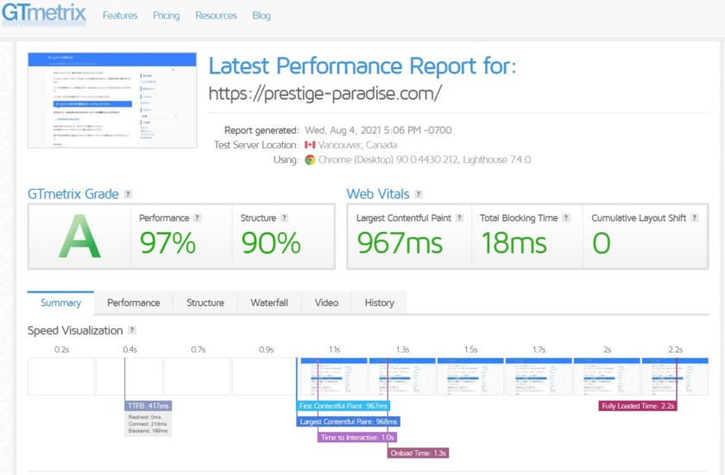Open the Waterfall tab
This screenshot has width=725, height=475.
coord(269,303)
